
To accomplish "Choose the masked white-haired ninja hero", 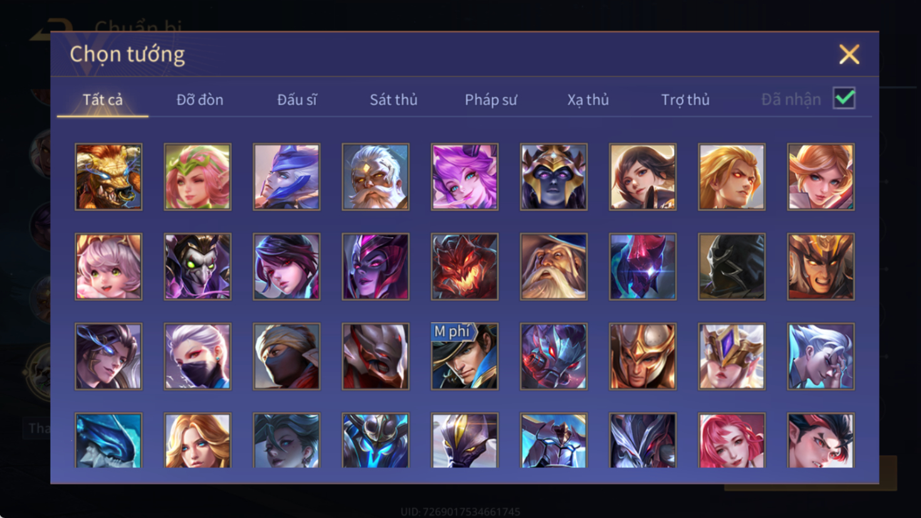I will click(197, 356).
